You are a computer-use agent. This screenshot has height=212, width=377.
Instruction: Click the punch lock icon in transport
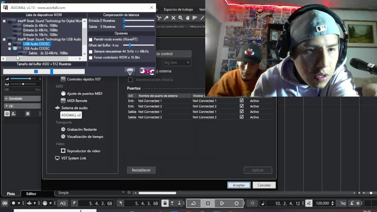point(165,203)
